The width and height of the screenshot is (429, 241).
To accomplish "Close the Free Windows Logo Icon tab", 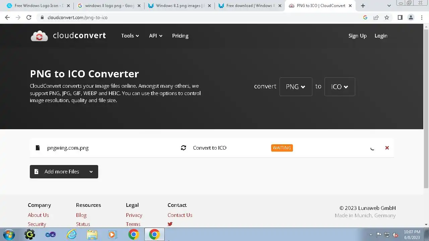I will [x=68, y=6].
